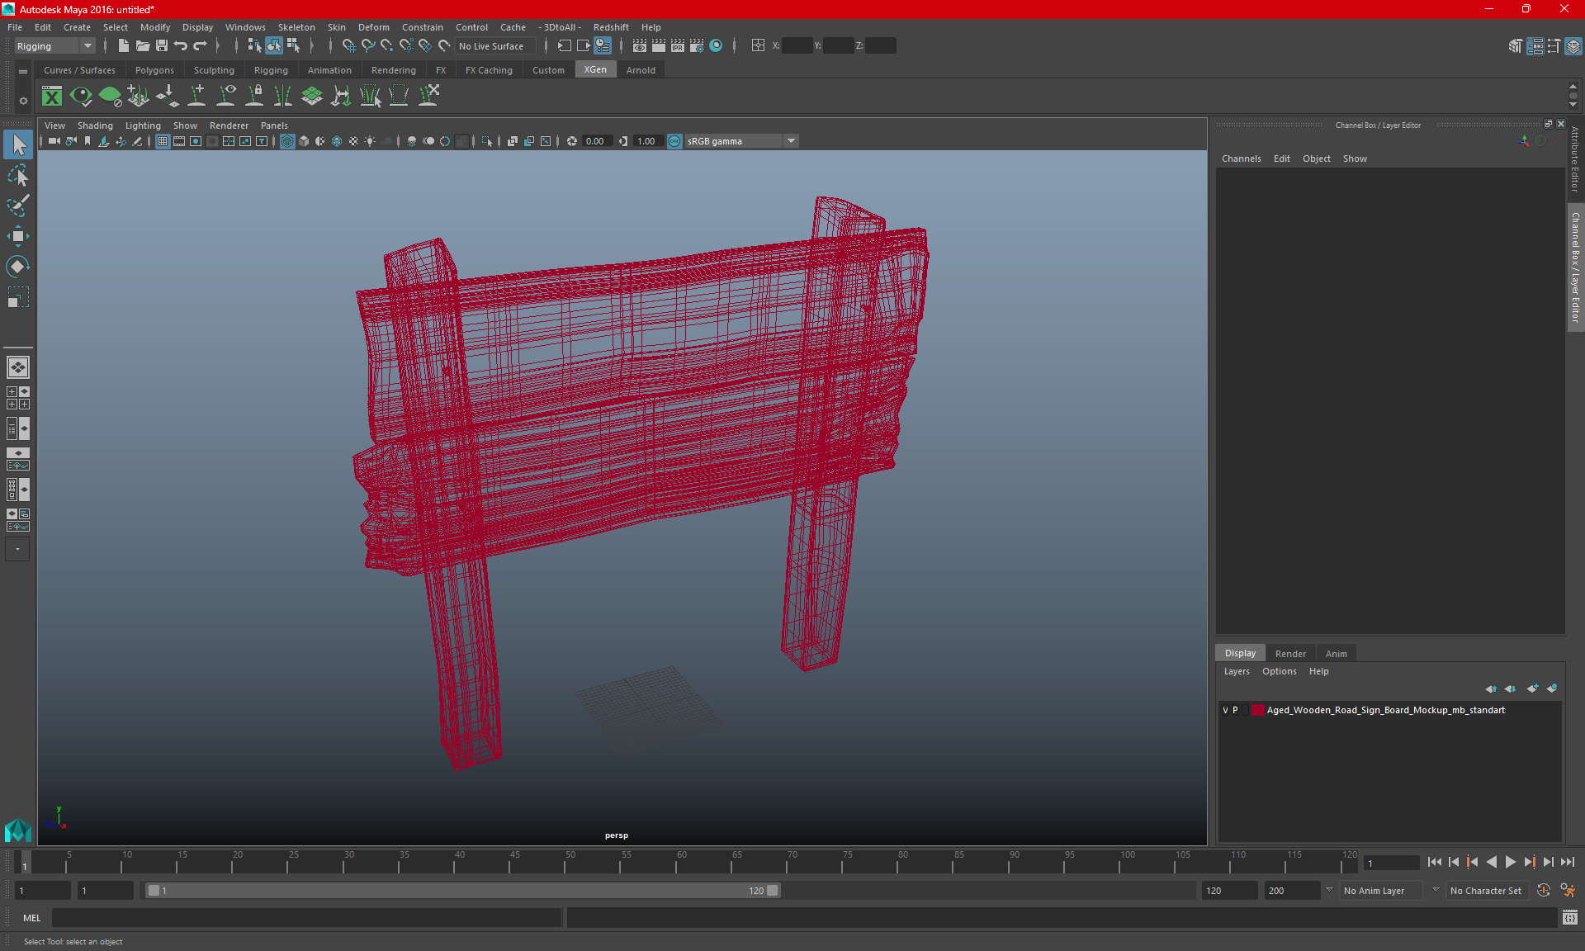1585x951 pixels.
Task: Activate the Move tool in toolbox
Action: coord(17,236)
